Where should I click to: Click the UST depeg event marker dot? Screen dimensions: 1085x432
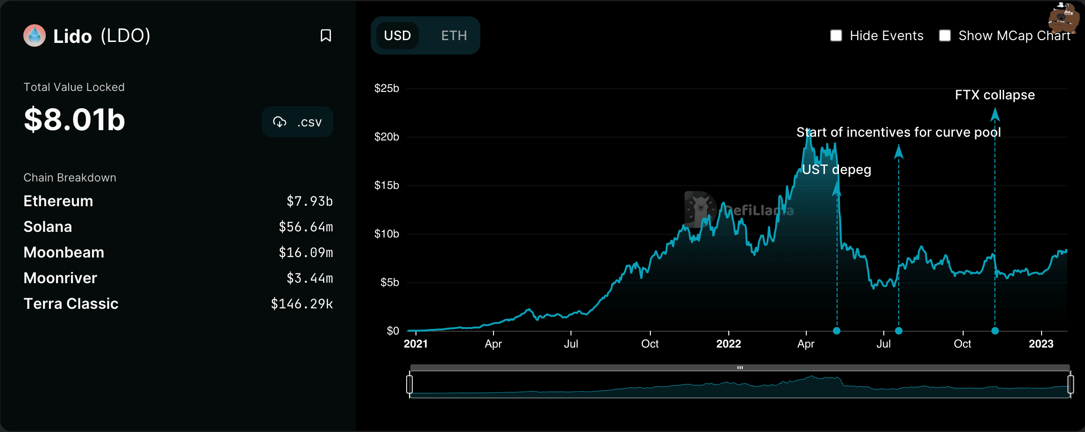(x=837, y=331)
